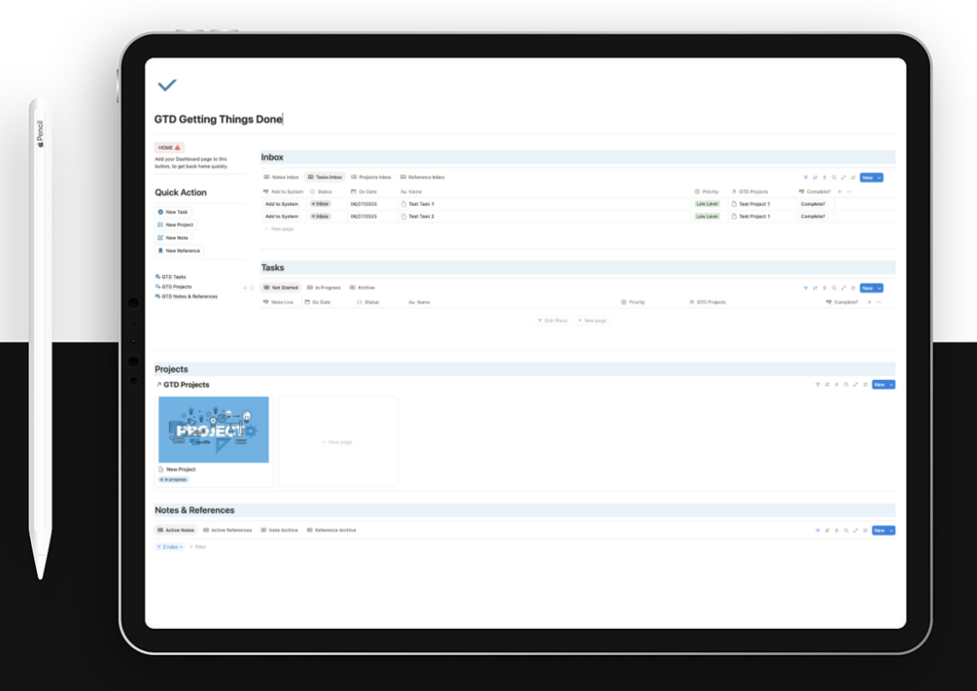Click the HOME warning button
Viewport: 977px width, 691px height.
pyautogui.click(x=169, y=148)
